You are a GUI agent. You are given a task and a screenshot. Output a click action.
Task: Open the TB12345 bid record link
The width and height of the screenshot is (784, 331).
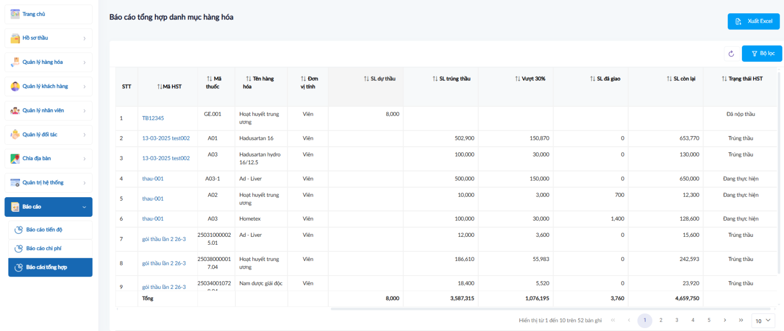153,118
